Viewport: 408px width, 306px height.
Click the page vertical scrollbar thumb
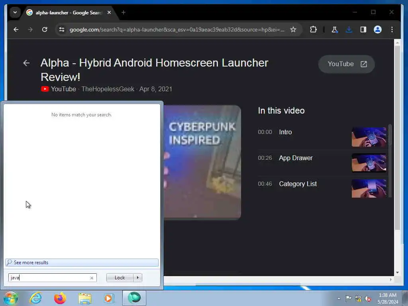tap(397, 138)
